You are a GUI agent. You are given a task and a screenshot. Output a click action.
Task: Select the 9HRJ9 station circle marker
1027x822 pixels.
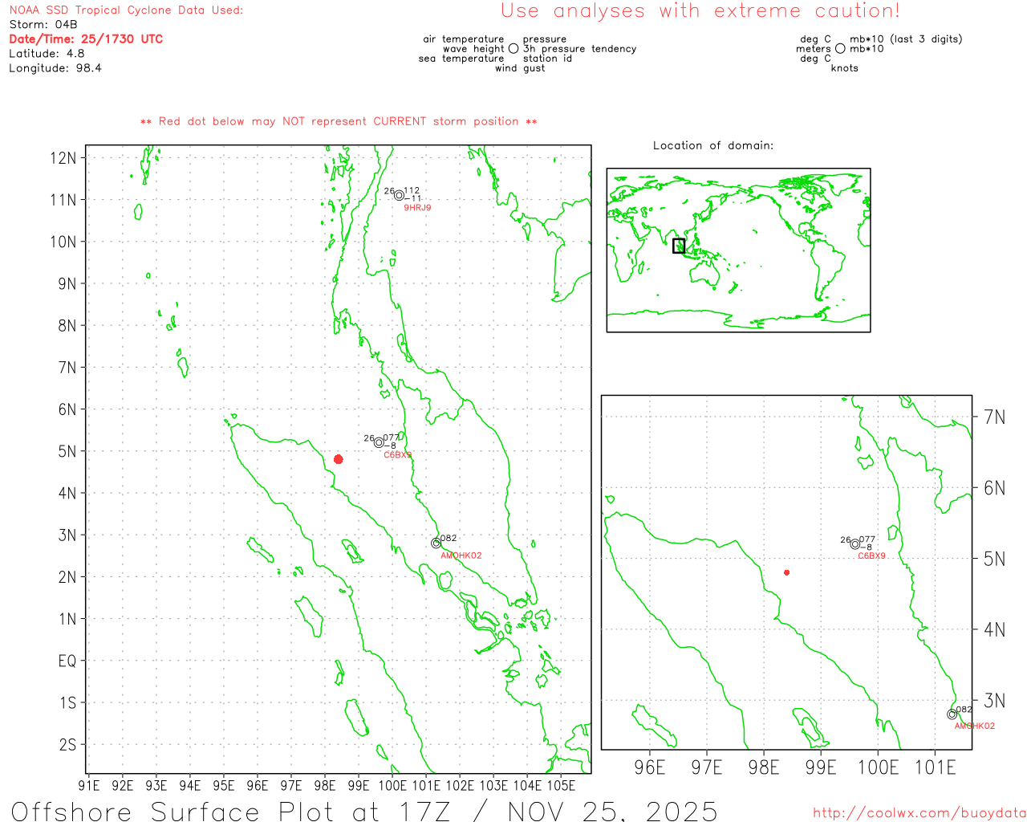point(399,195)
